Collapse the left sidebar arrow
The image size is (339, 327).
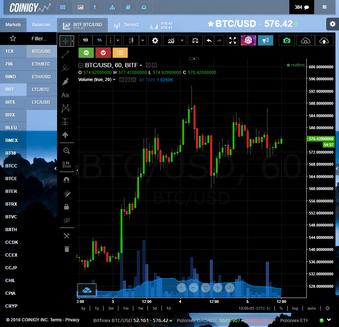point(55,168)
